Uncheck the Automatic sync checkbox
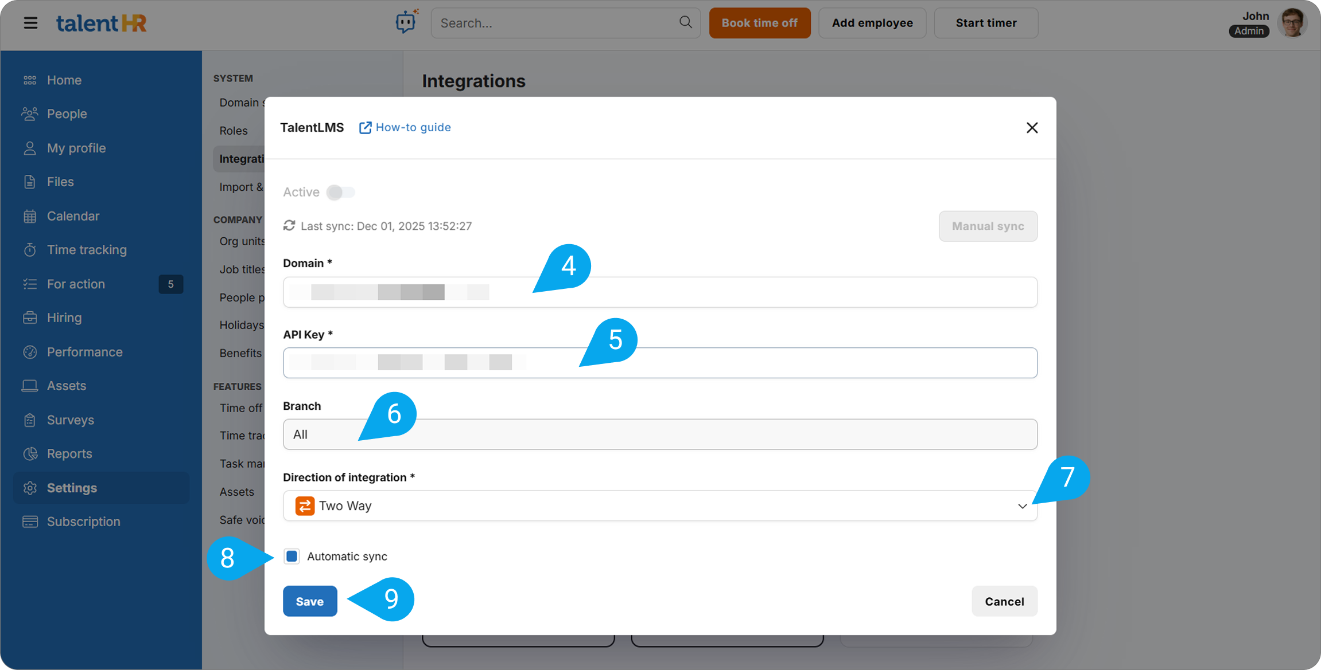The height and width of the screenshot is (670, 1321). tap(292, 556)
